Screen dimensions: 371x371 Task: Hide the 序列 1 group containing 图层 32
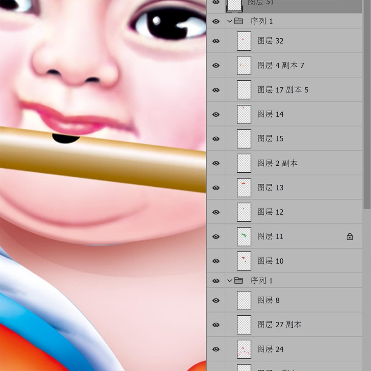216,21
